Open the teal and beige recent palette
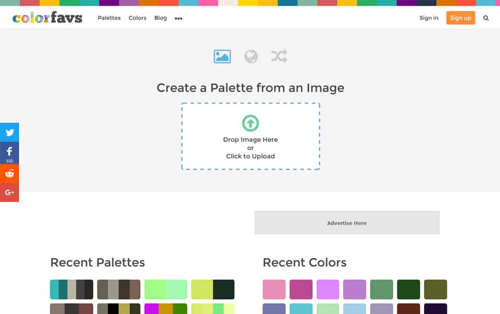 click(x=72, y=289)
